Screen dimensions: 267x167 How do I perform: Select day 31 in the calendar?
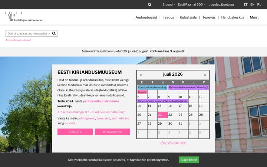(x=183, y=125)
